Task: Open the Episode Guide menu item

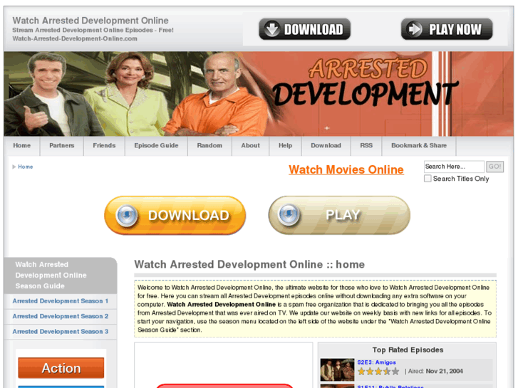Action: 156,146
